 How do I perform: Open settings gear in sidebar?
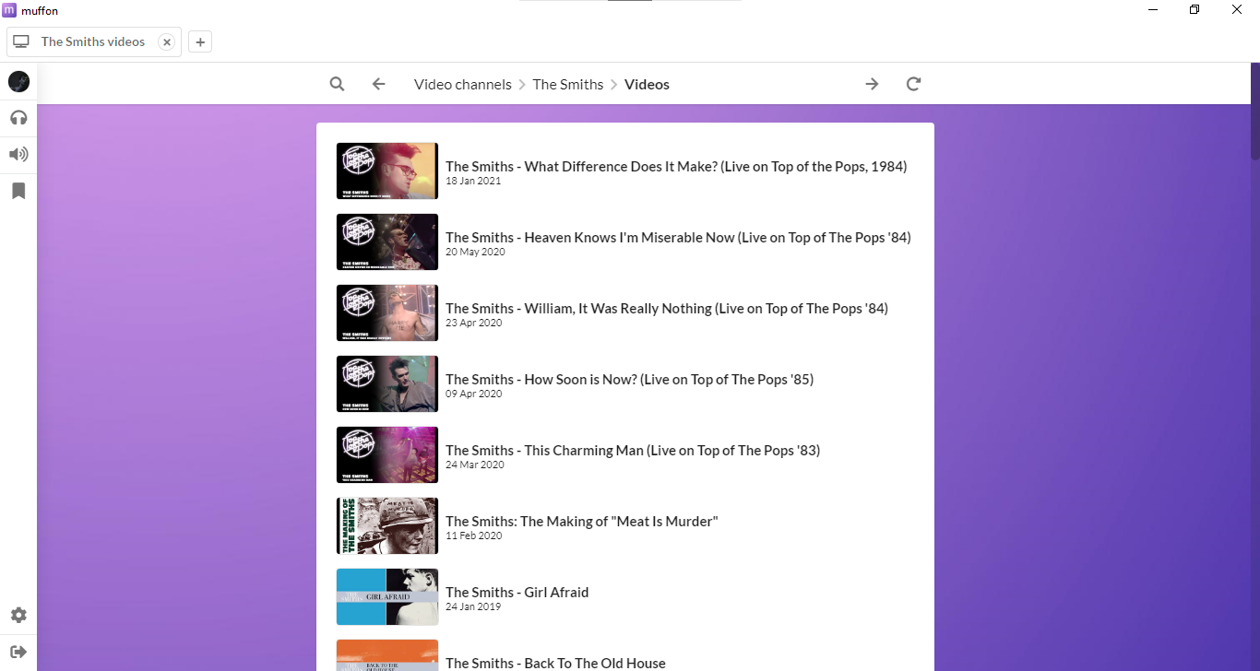click(x=18, y=615)
